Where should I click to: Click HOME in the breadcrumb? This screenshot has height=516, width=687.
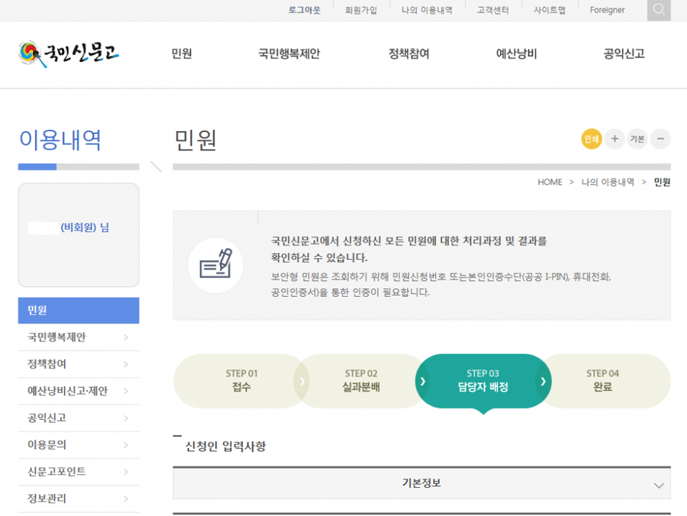click(550, 182)
